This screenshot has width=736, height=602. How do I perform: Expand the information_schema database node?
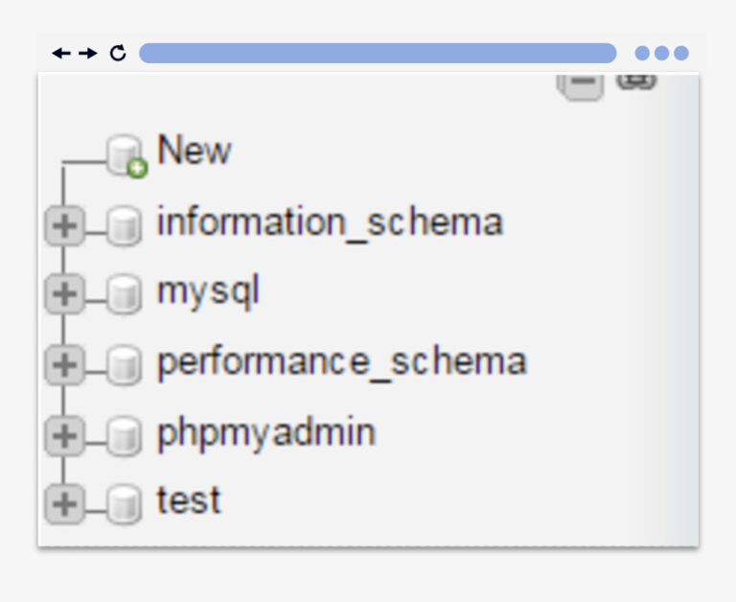65,226
